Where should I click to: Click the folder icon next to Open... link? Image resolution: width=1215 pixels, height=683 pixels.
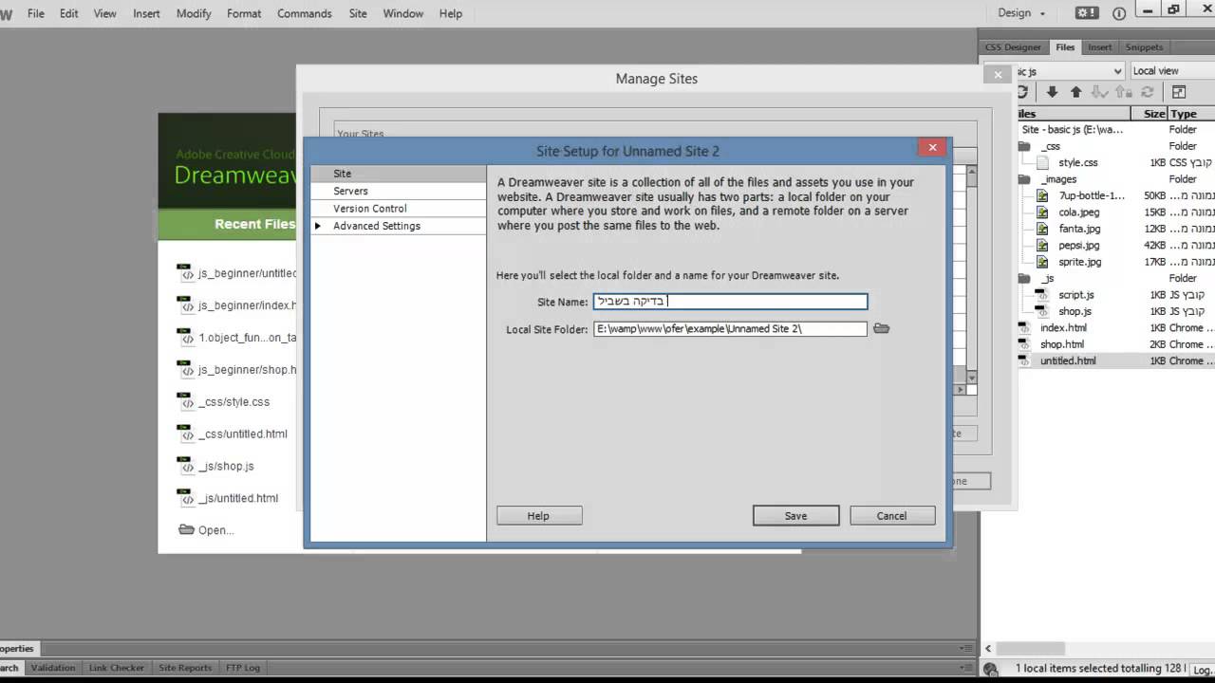point(186,529)
